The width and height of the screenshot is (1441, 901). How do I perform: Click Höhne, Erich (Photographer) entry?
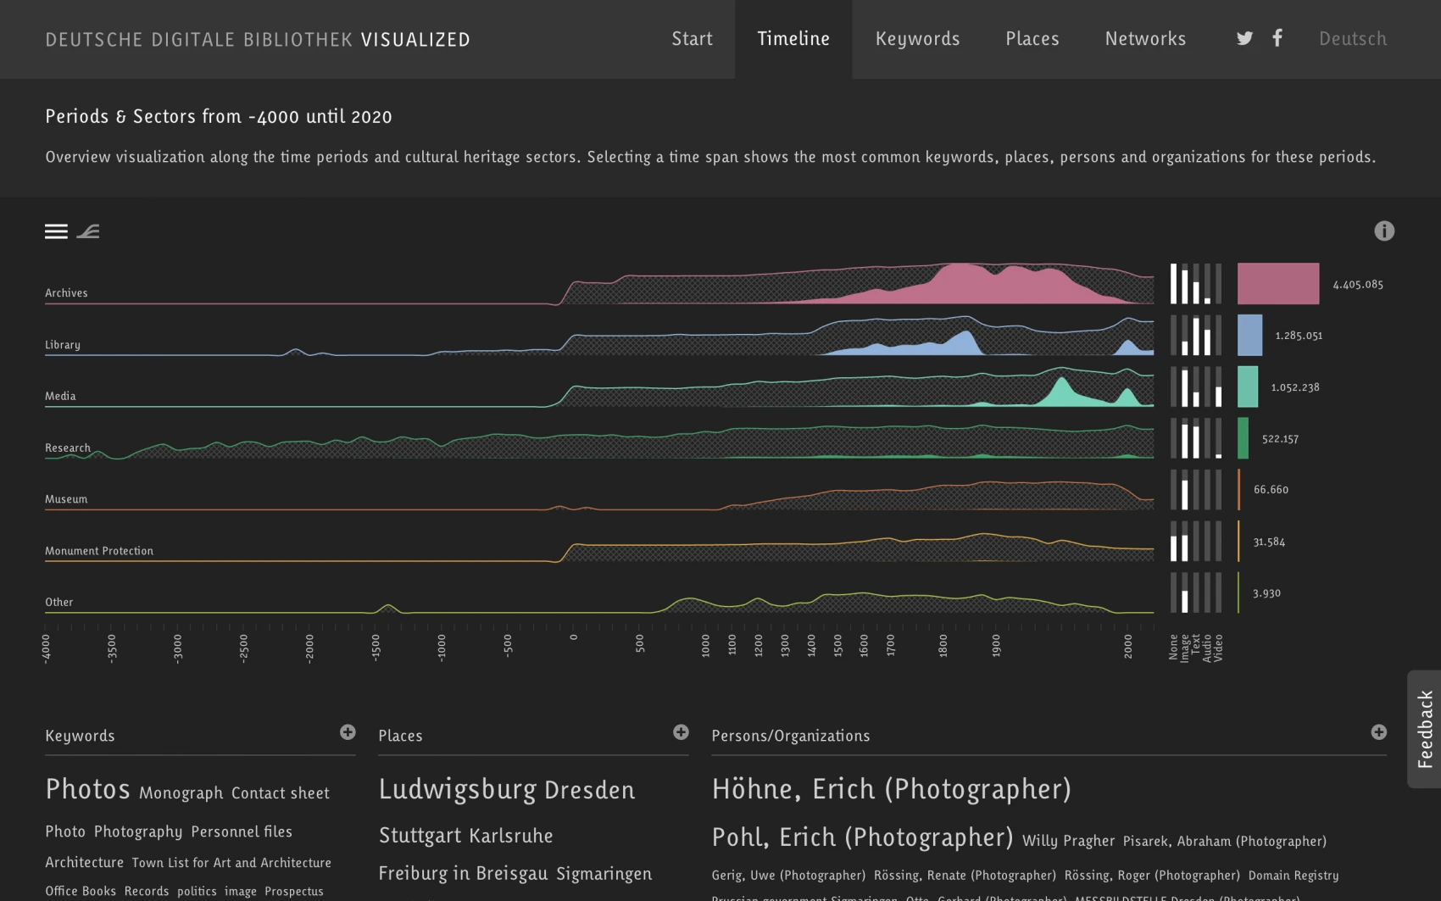click(891, 789)
